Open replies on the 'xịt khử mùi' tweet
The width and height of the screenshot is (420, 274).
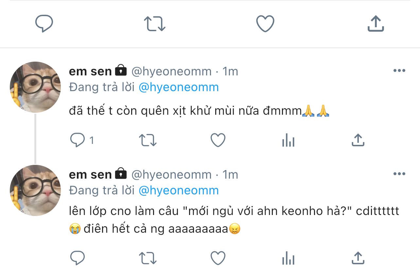(78, 141)
